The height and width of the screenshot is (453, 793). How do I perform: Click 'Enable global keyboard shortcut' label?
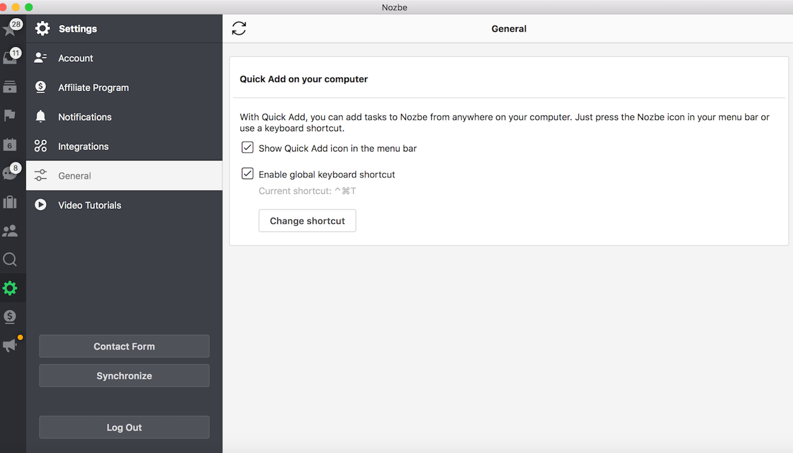(x=326, y=174)
